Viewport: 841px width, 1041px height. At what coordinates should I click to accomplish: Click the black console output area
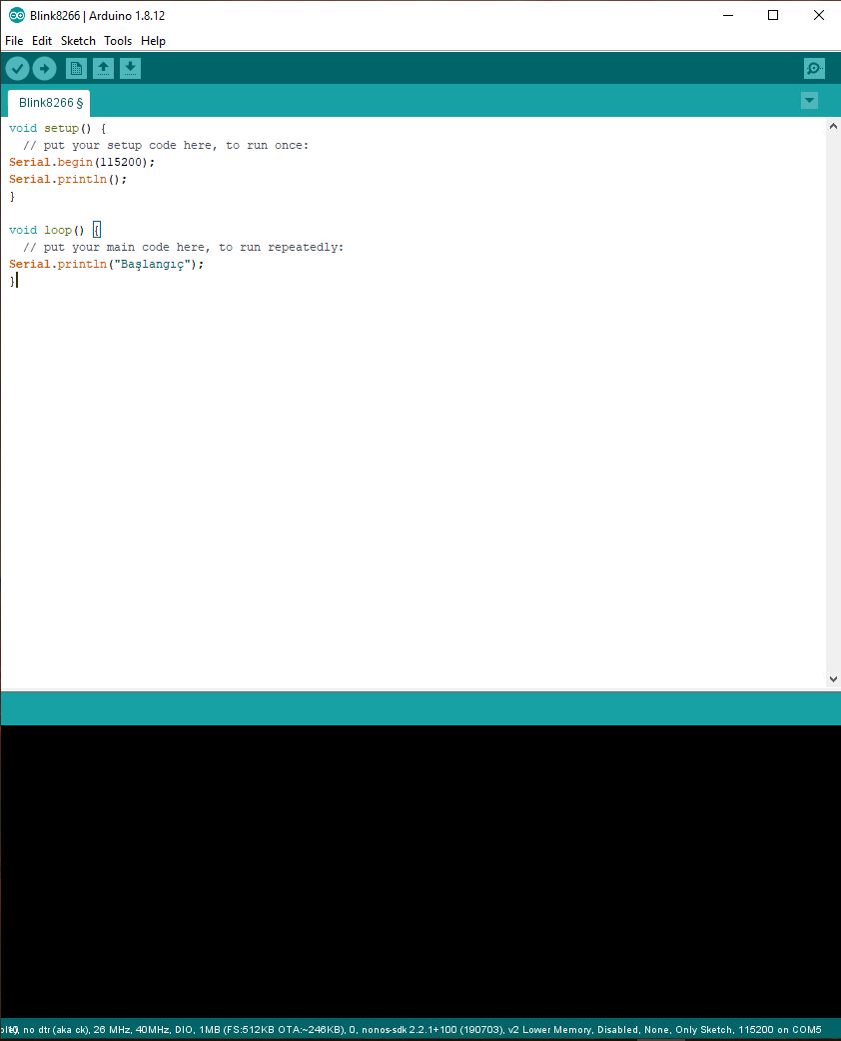coord(420,871)
